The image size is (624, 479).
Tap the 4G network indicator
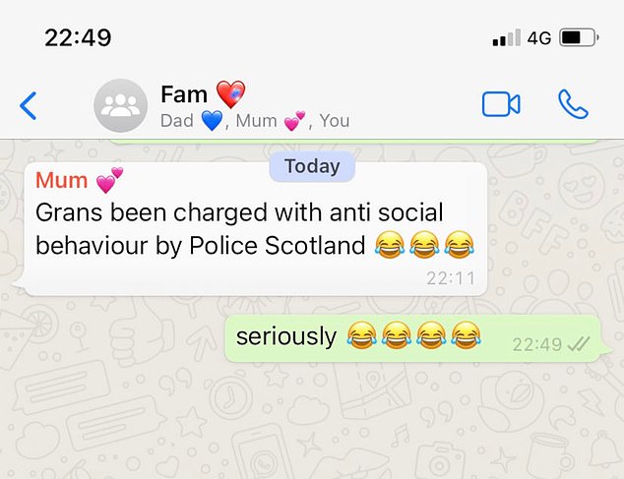click(x=539, y=38)
